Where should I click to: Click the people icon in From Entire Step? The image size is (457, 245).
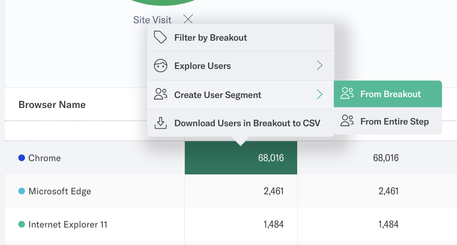point(347,120)
